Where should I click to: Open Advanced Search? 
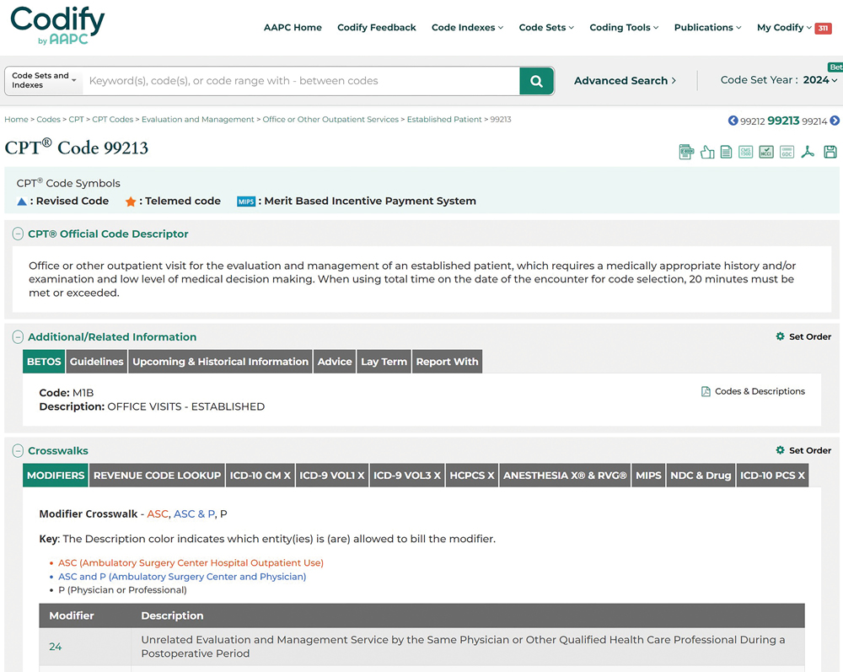click(624, 80)
